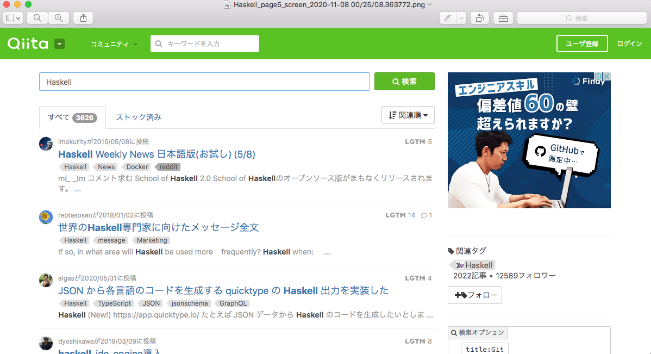The width and height of the screenshot is (651, 354).
Task: Click the zoom-out magnifier icon
Action: click(37, 18)
